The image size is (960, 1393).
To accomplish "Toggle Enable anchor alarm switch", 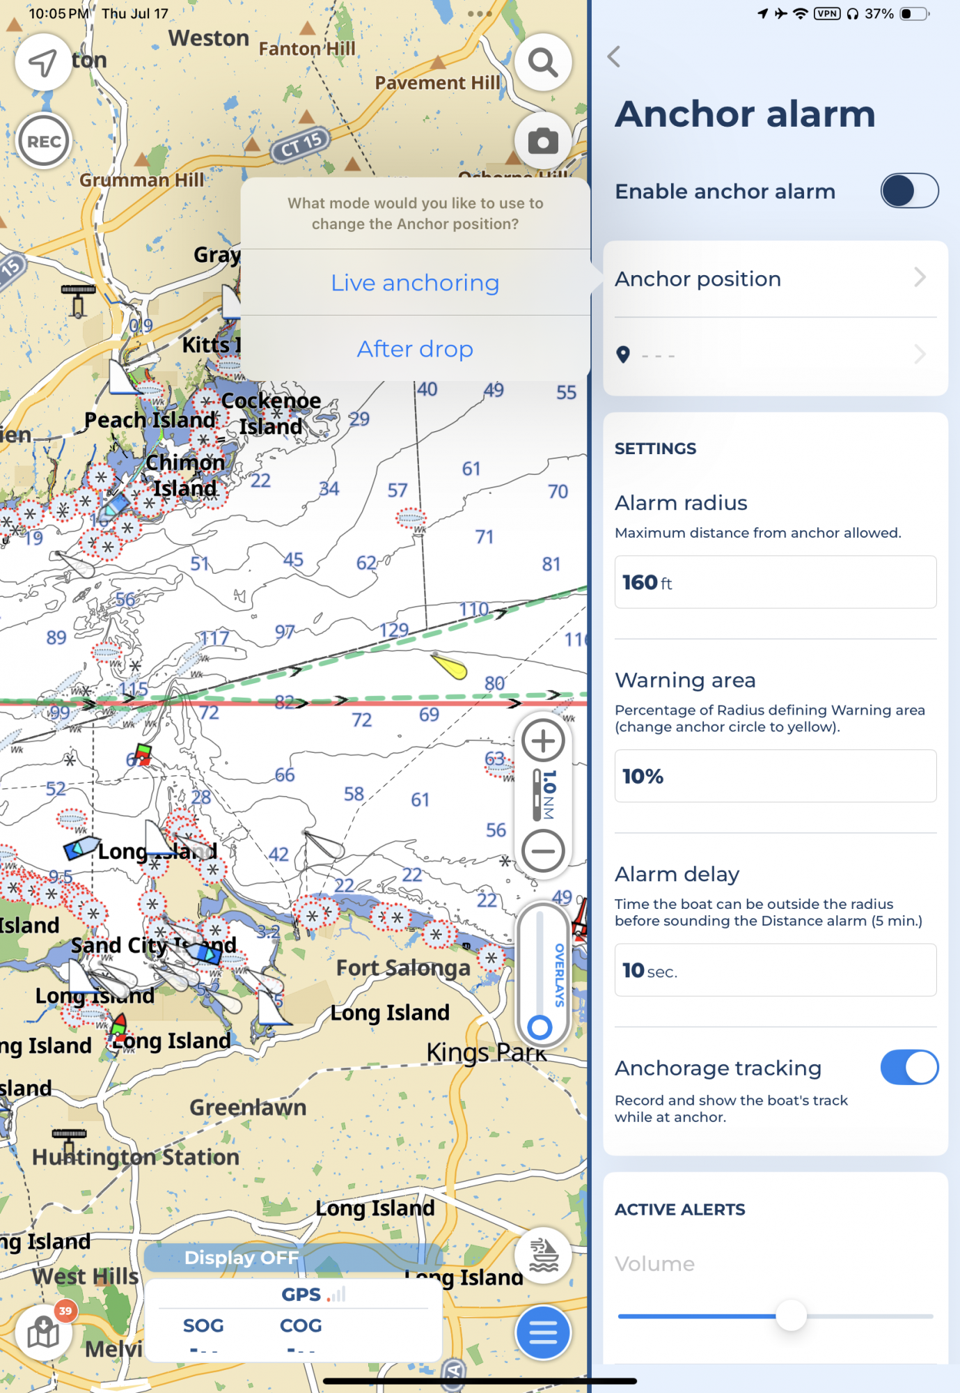I will coord(908,191).
